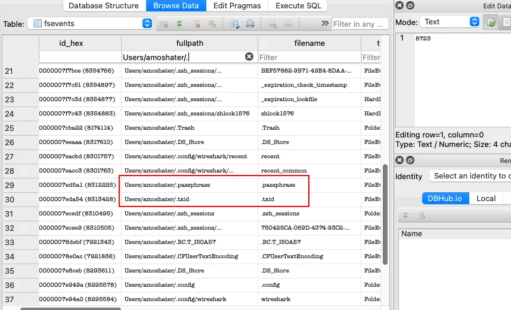Click the clear sorting icon with orange dot
This screenshot has height=310, width=511.
[x=212, y=24]
